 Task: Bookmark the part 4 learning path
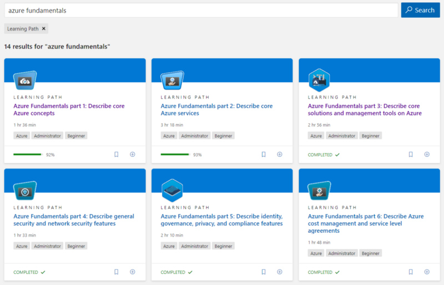(117, 272)
